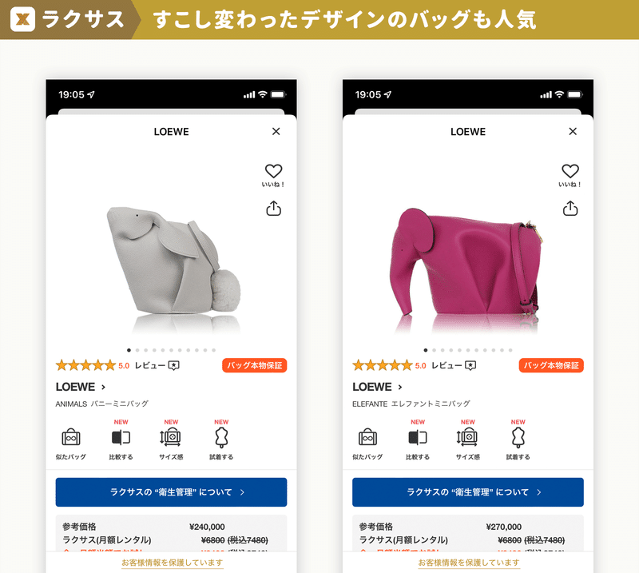This screenshot has width=639, height=573.
Task: Open review icon next to bunny bag rating
Action: (x=174, y=365)
